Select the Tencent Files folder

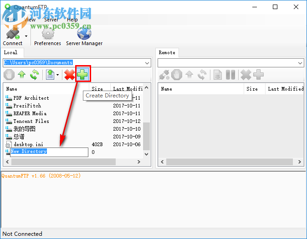[31, 121]
